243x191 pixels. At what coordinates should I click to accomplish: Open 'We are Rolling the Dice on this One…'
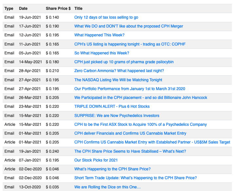tap(107, 187)
